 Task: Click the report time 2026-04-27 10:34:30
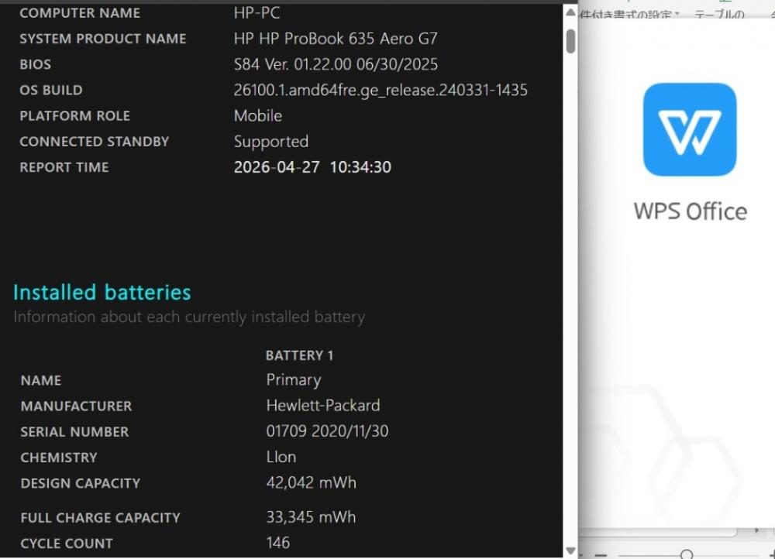coord(312,167)
